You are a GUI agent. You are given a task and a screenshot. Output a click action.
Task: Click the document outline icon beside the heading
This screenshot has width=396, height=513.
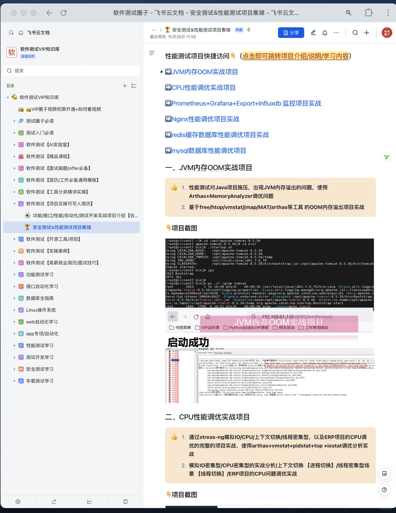click(x=152, y=53)
